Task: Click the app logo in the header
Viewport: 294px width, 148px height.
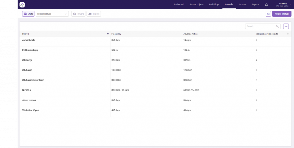Action: point(22,5)
